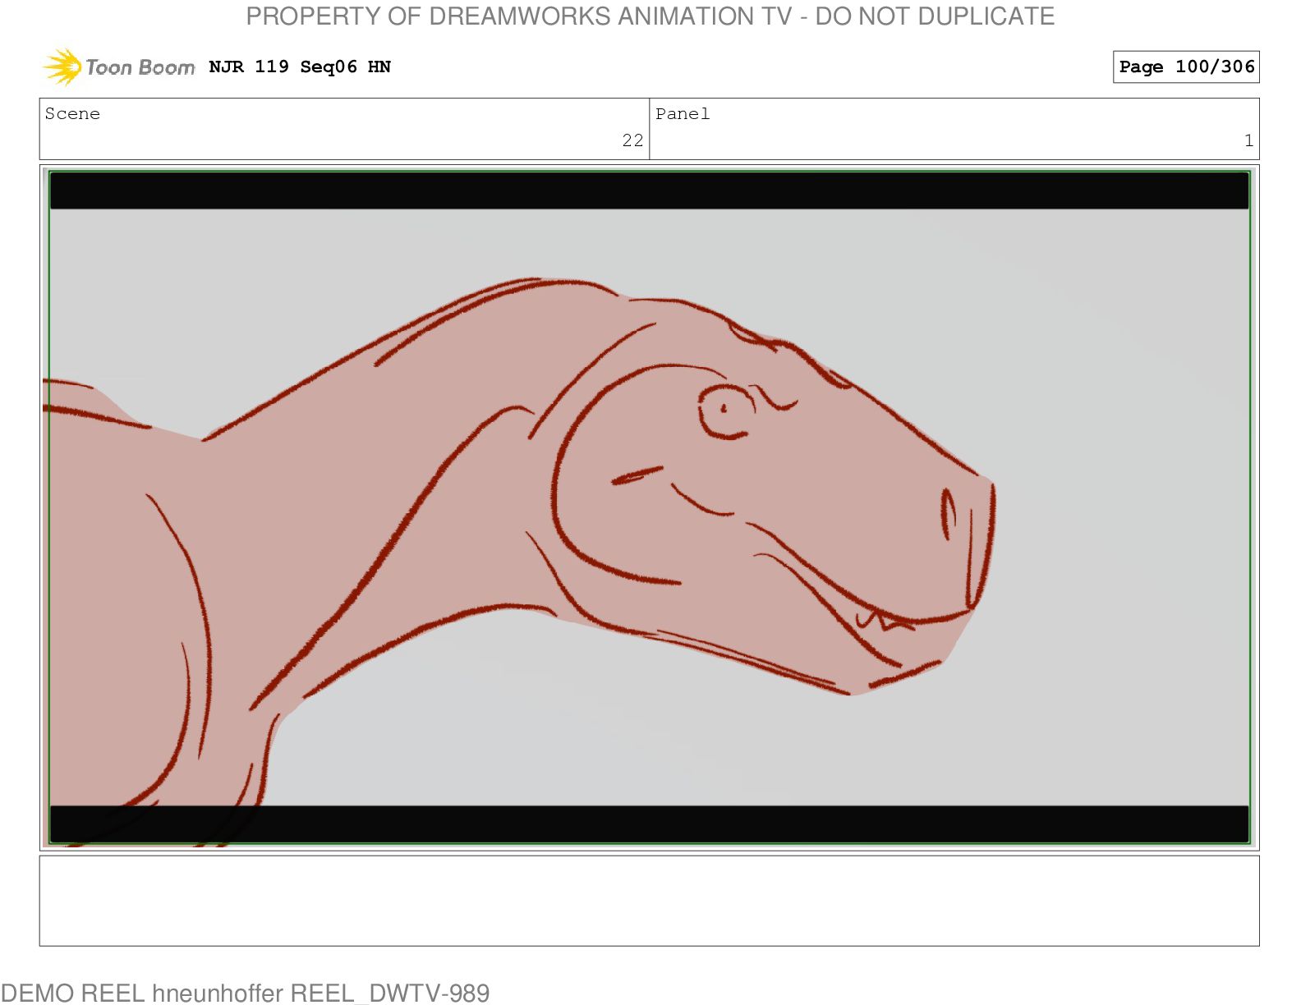This screenshot has height=1005, width=1301.
Task: Click the panel number 1
Action: [x=1248, y=140]
